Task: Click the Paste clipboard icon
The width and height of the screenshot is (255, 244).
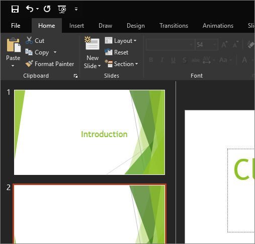Action: 14,45
